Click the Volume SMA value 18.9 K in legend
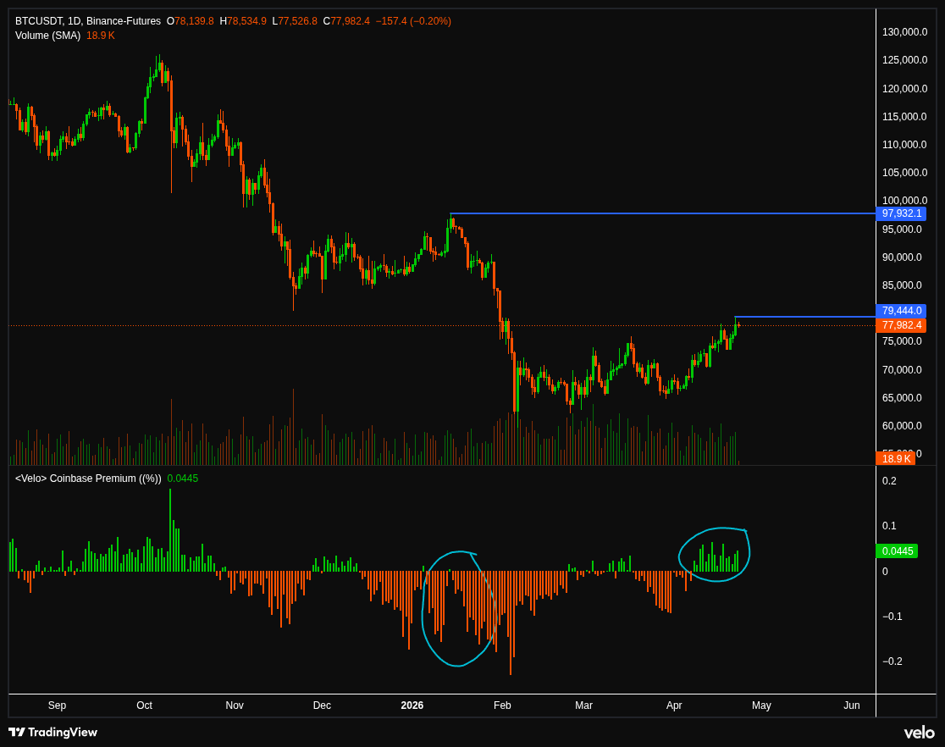The image size is (945, 747). 101,36
